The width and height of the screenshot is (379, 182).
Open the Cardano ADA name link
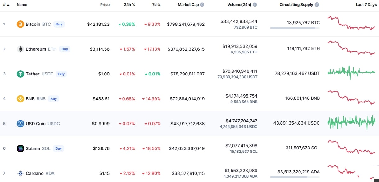(x=40, y=173)
